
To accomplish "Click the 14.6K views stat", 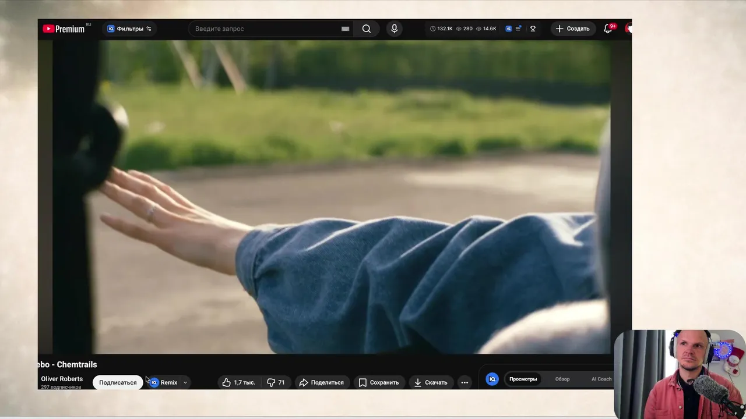I will pyautogui.click(x=486, y=29).
